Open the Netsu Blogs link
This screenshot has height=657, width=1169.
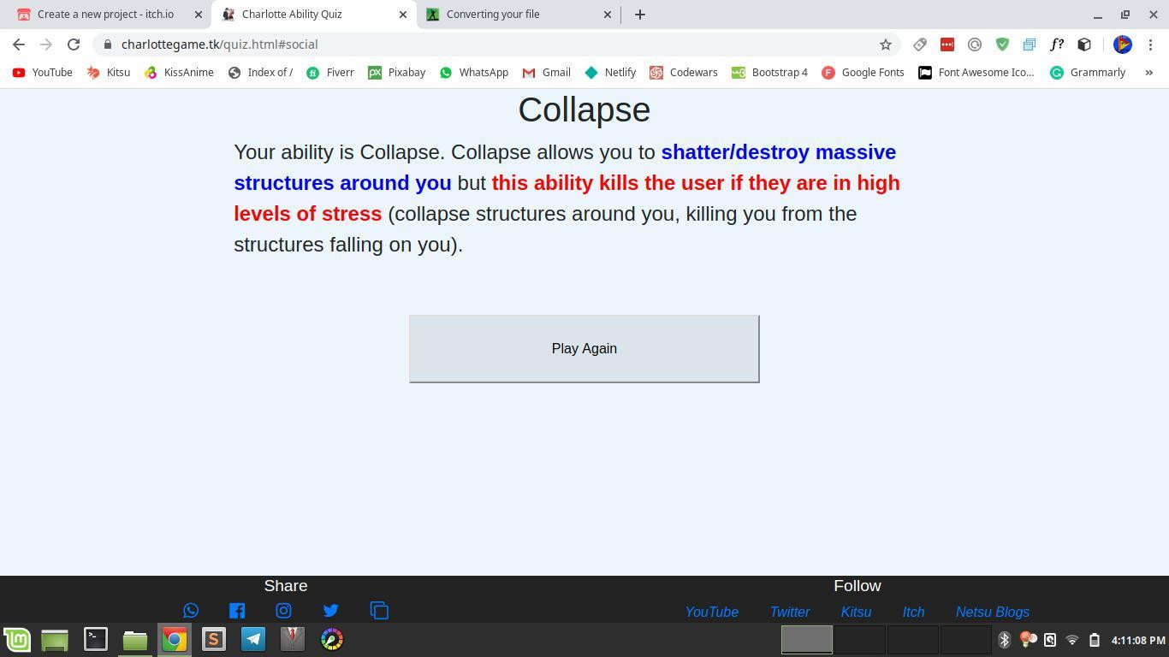tap(993, 612)
